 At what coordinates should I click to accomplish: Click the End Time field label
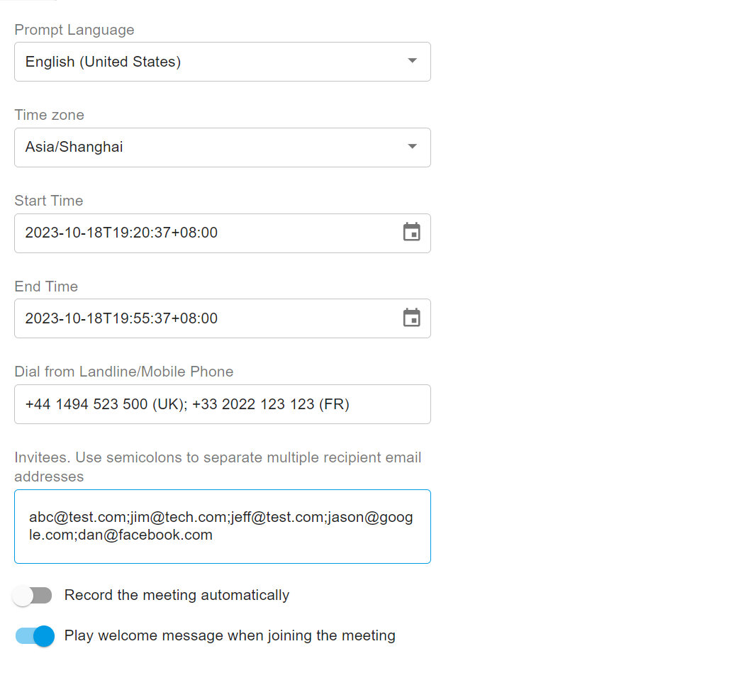point(46,287)
